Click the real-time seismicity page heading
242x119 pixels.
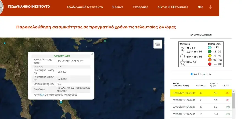(96, 27)
